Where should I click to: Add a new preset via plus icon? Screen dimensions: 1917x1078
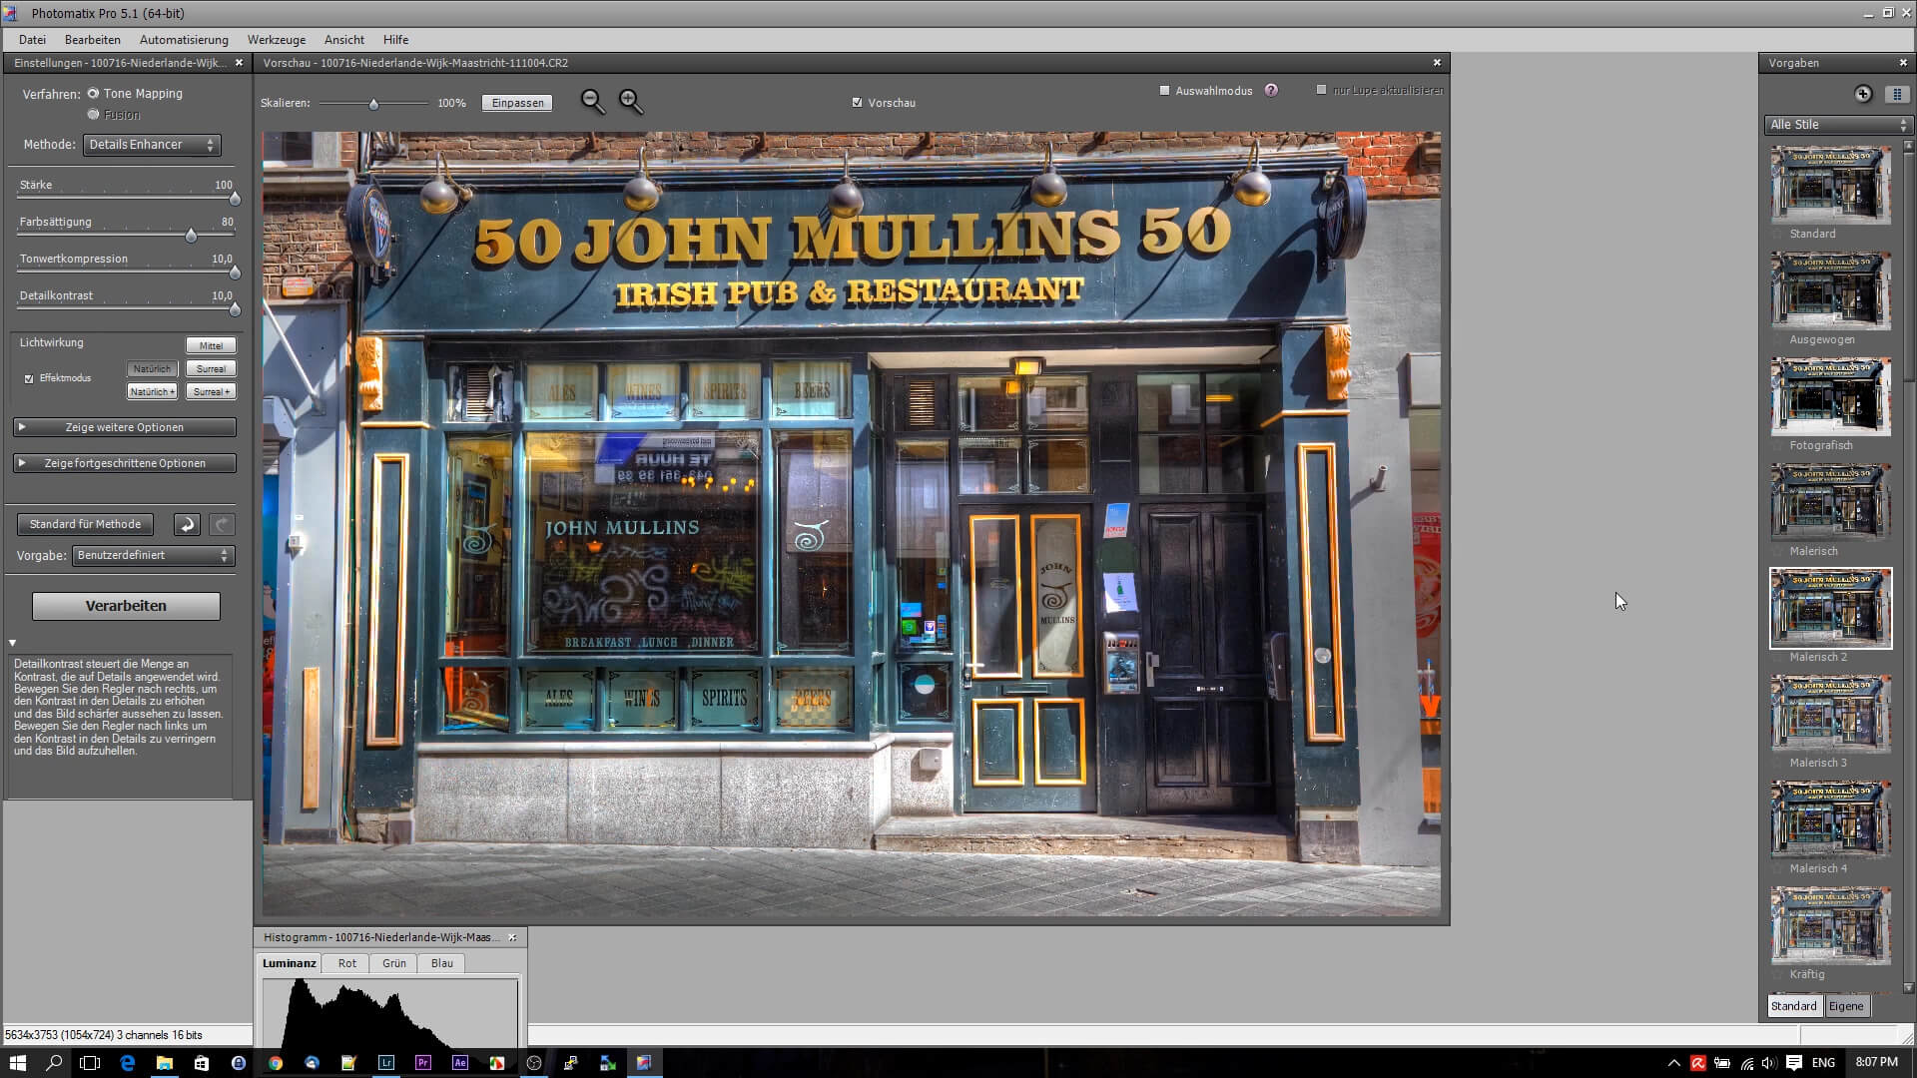[x=1863, y=94]
